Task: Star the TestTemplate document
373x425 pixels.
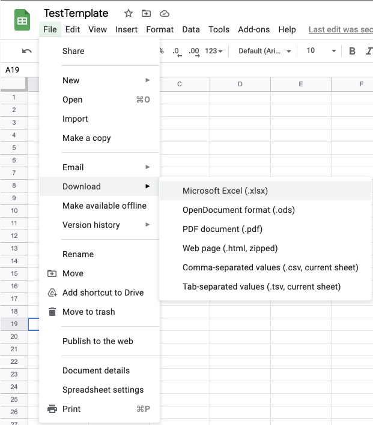Action: click(x=128, y=13)
